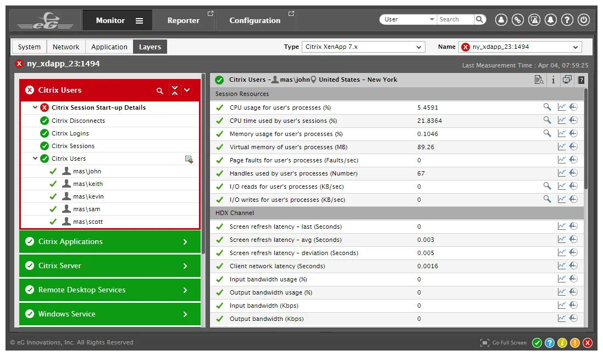Open the Configuration module
Screen dimensions: 603x356
[255, 20]
